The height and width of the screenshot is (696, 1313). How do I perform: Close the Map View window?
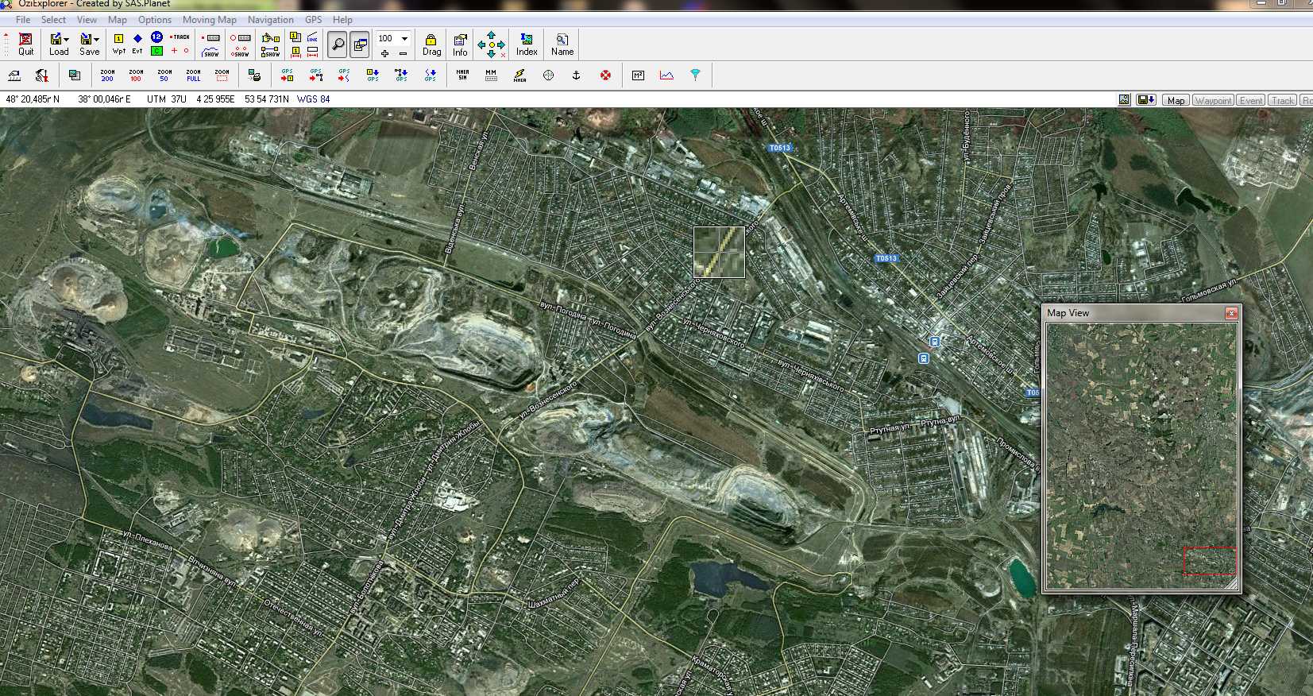(1231, 313)
